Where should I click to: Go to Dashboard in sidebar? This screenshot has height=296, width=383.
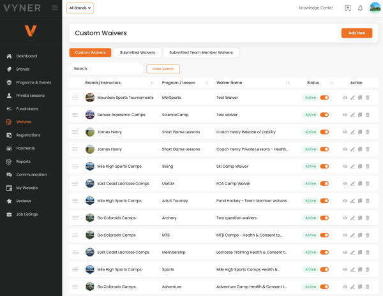27,56
